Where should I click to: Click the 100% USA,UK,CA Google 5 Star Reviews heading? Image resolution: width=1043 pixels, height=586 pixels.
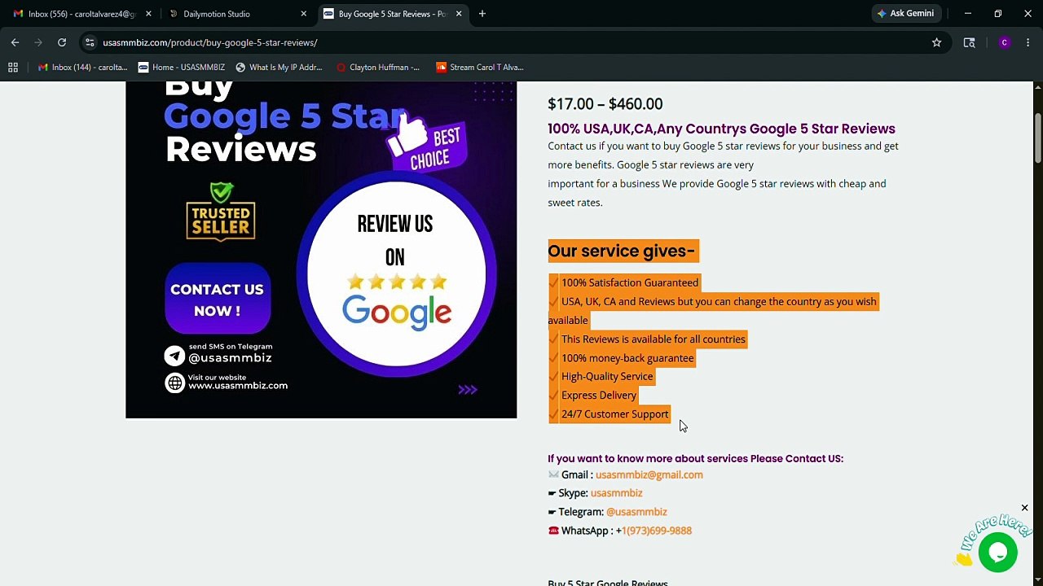tap(721, 129)
